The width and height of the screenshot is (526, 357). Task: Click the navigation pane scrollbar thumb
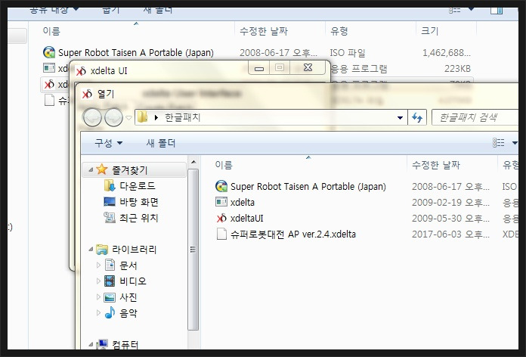(x=193, y=250)
